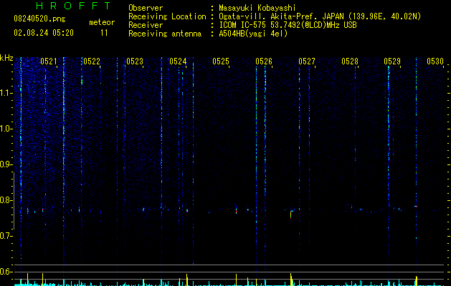The image size is (451, 286).
Task: Click the 0528 time marker
Action: [x=350, y=61]
